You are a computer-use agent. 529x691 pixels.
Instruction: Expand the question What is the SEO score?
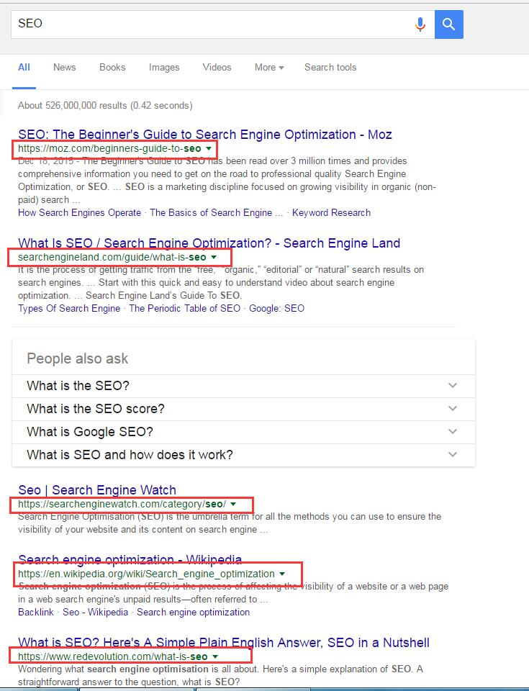243,409
